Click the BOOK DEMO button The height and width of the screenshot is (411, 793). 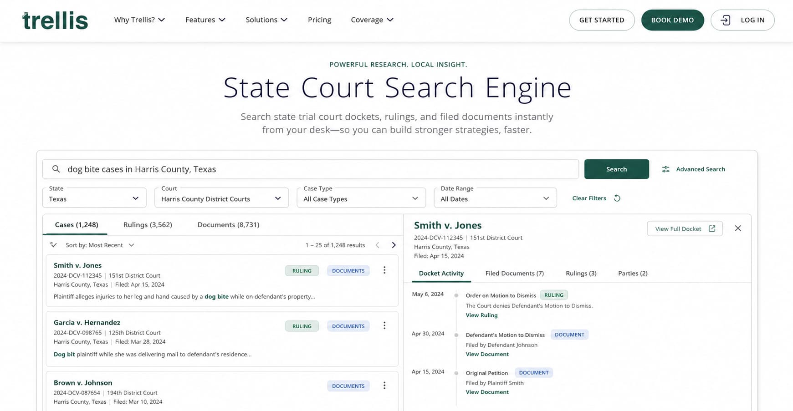672,20
